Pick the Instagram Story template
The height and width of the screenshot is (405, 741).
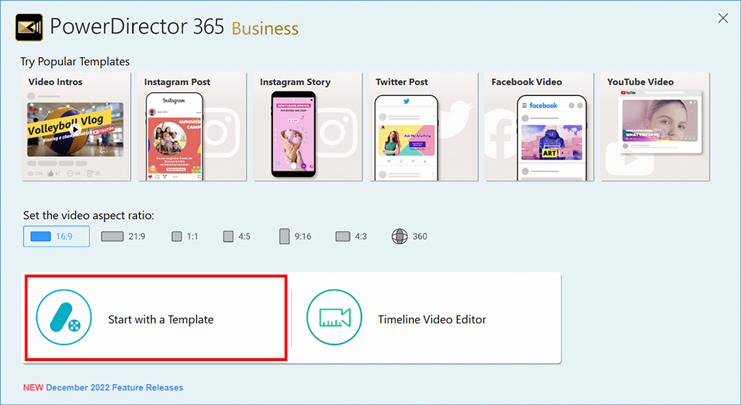click(x=308, y=127)
